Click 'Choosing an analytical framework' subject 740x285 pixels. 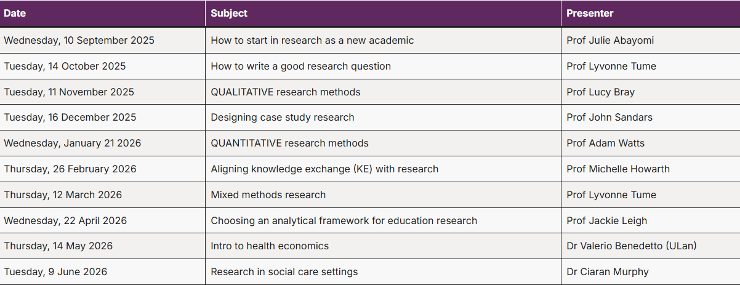(344, 221)
